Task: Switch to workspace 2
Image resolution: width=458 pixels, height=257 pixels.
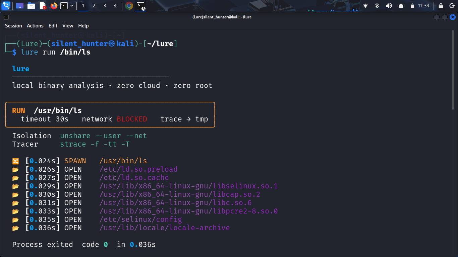Action: [94, 6]
